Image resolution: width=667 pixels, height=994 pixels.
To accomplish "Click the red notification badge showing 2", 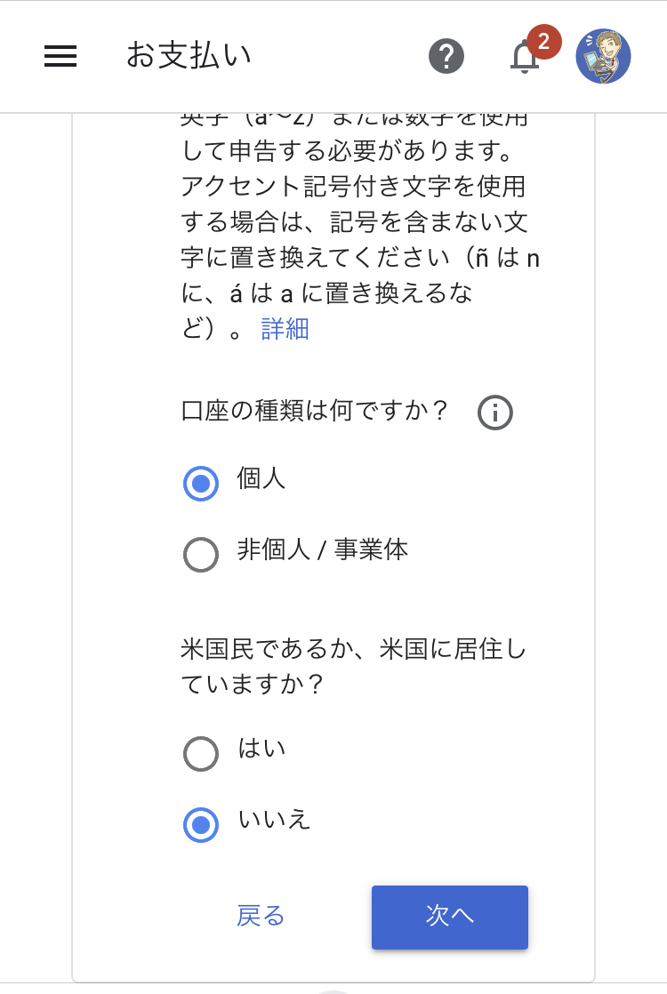I will click(x=543, y=42).
